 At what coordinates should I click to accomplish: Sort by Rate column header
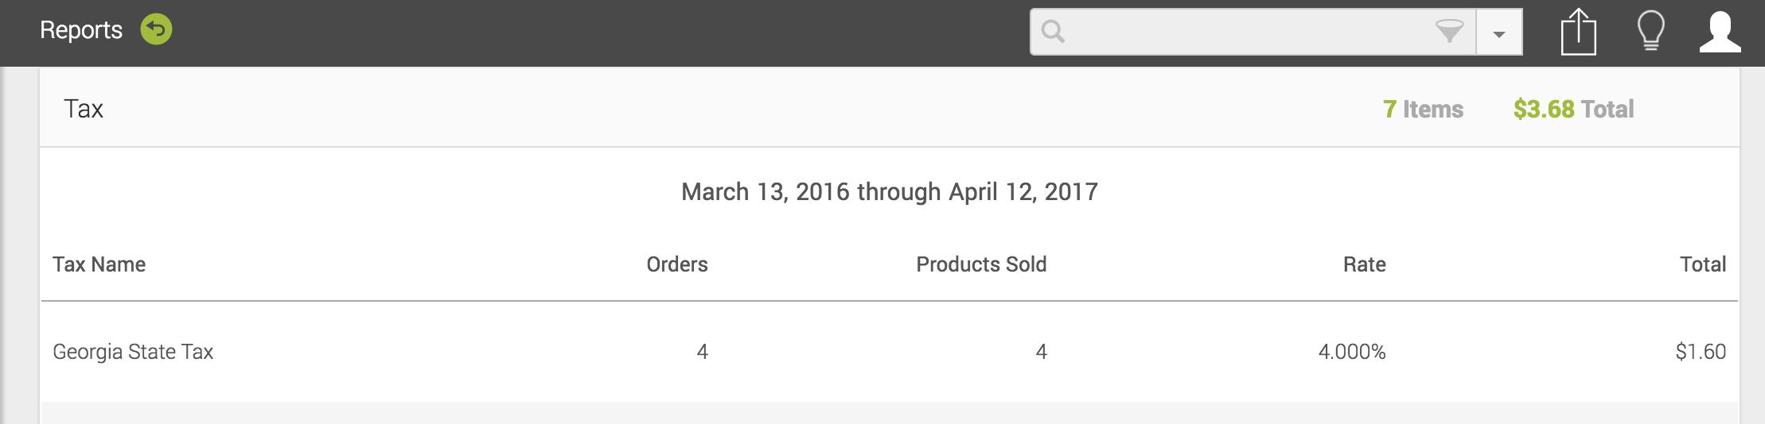(1364, 264)
